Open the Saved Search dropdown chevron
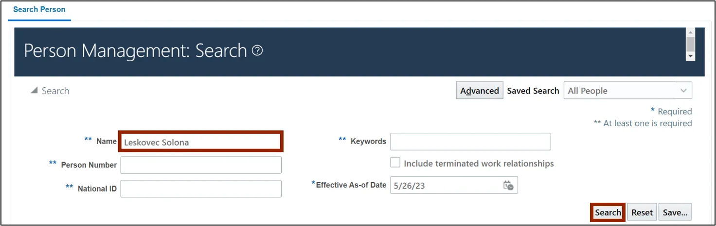The width and height of the screenshot is (716, 226). pyautogui.click(x=684, y=91)
